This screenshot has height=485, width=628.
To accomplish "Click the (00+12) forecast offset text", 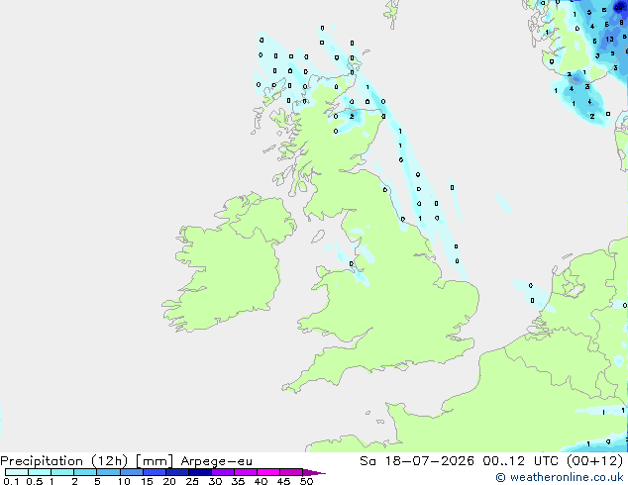I will (594, 461).
